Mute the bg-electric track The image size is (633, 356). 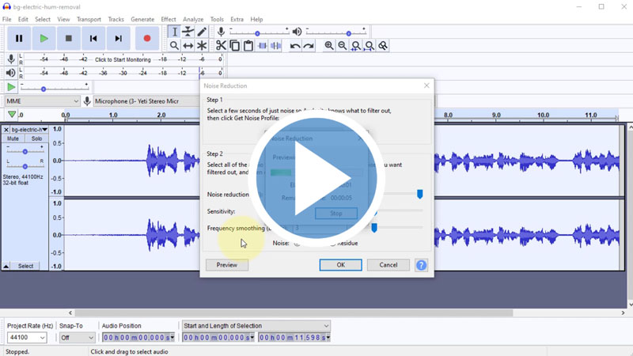pyautogui.click(x=13, y=138)
